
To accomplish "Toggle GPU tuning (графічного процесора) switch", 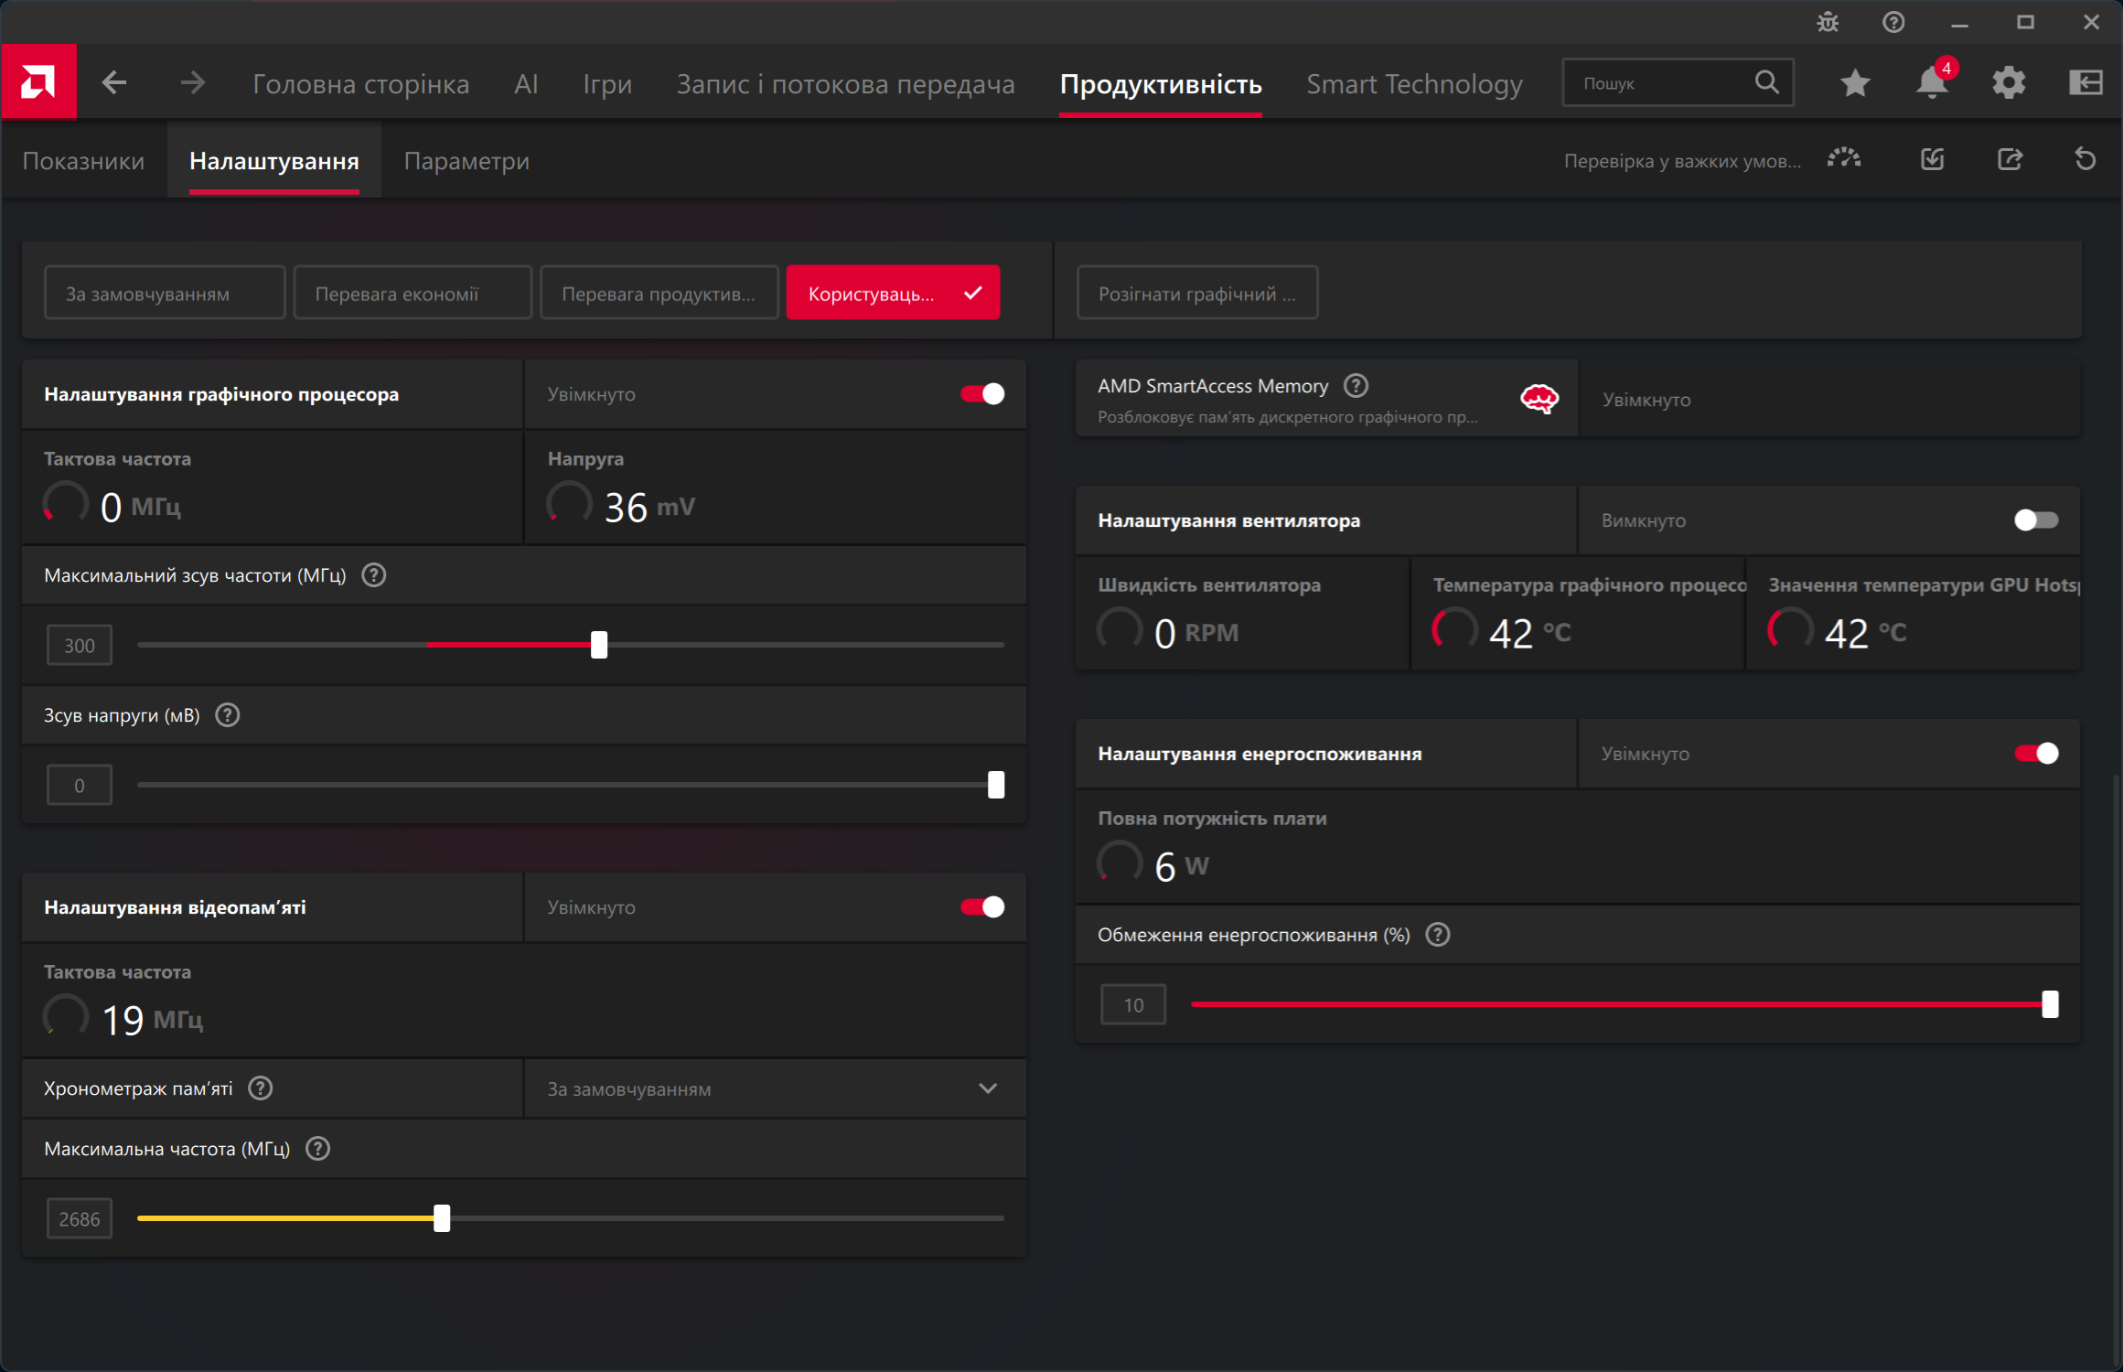I will point(982,394).
